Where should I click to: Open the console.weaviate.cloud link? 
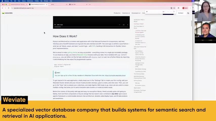[x=115, y=75]
